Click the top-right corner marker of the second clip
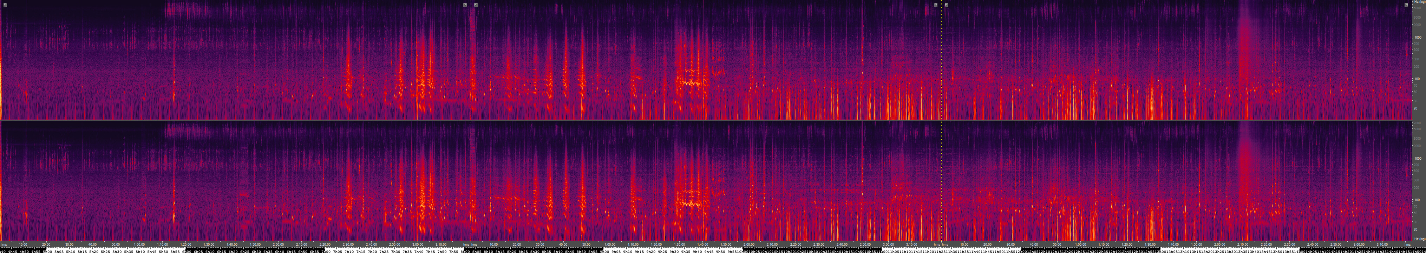 936,5
